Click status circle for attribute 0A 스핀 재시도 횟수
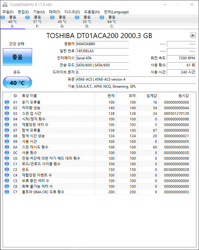199x250 pixels. click(x=7, y=147)
